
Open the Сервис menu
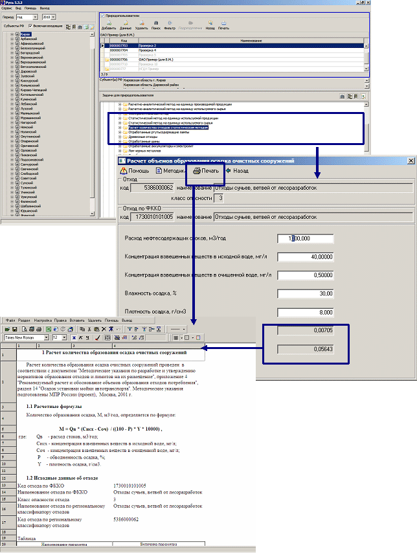[7, 6]
